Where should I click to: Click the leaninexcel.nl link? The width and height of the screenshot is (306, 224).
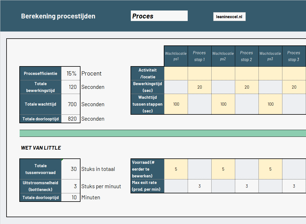[x=229, y=16]
